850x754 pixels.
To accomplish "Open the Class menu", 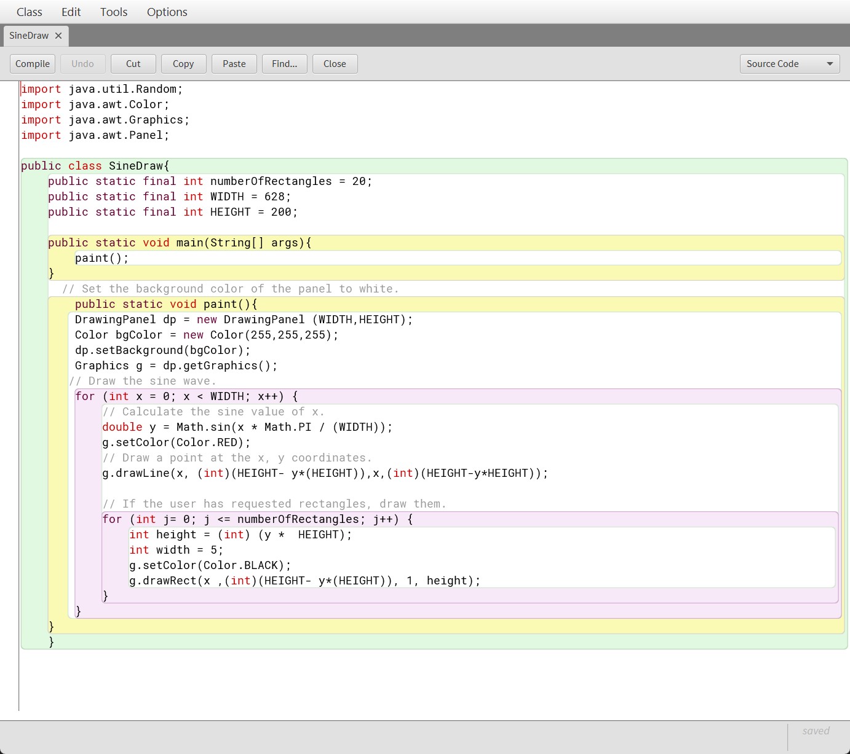I will point(29,12).
